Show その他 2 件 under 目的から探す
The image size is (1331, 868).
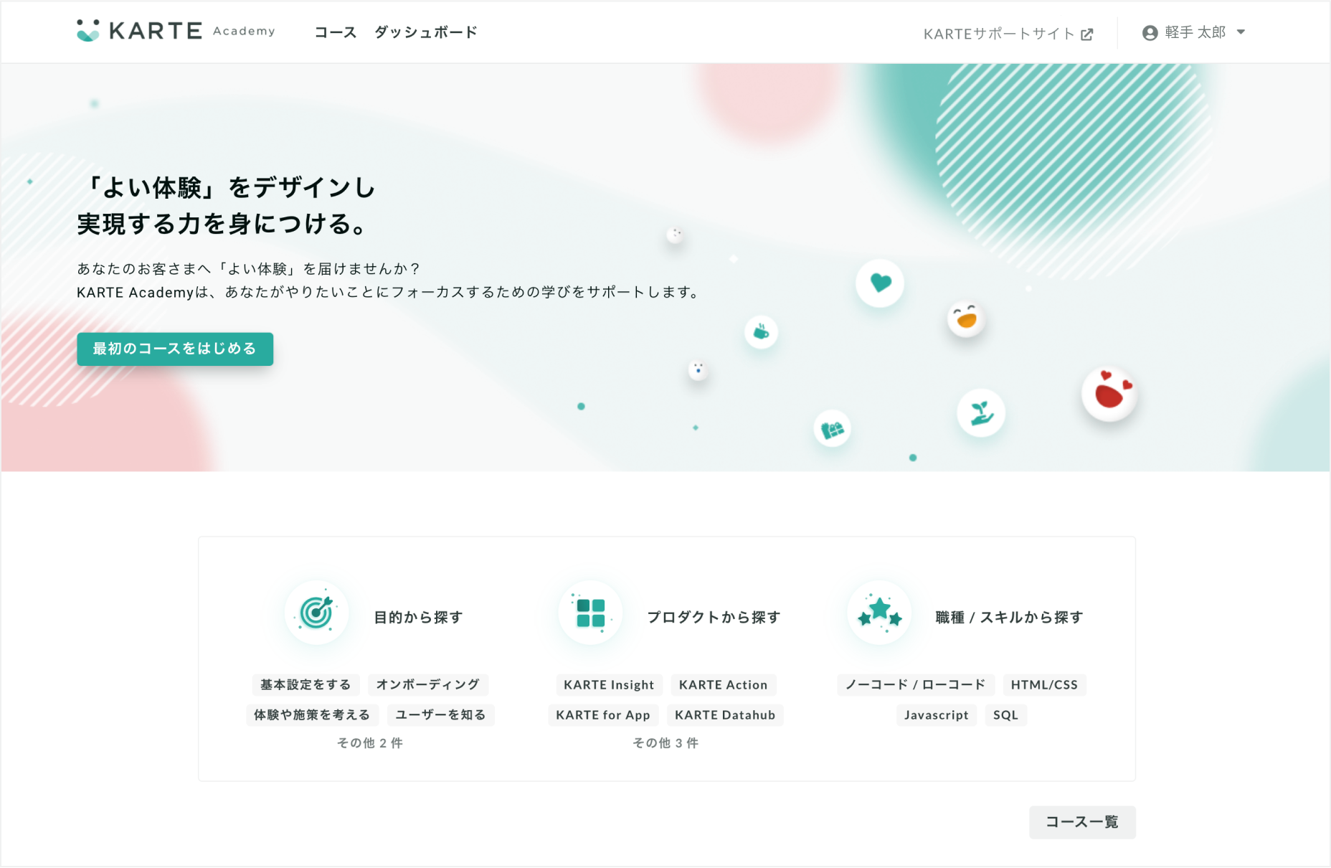[x=370, y=743]
